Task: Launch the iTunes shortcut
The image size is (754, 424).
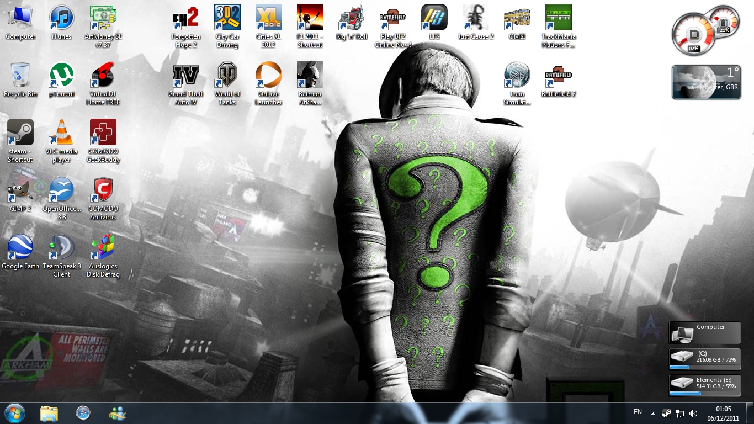Action: [61, 23]
